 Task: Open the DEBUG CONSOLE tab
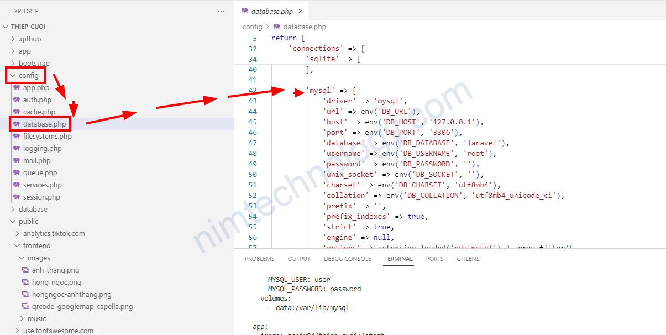347,259
